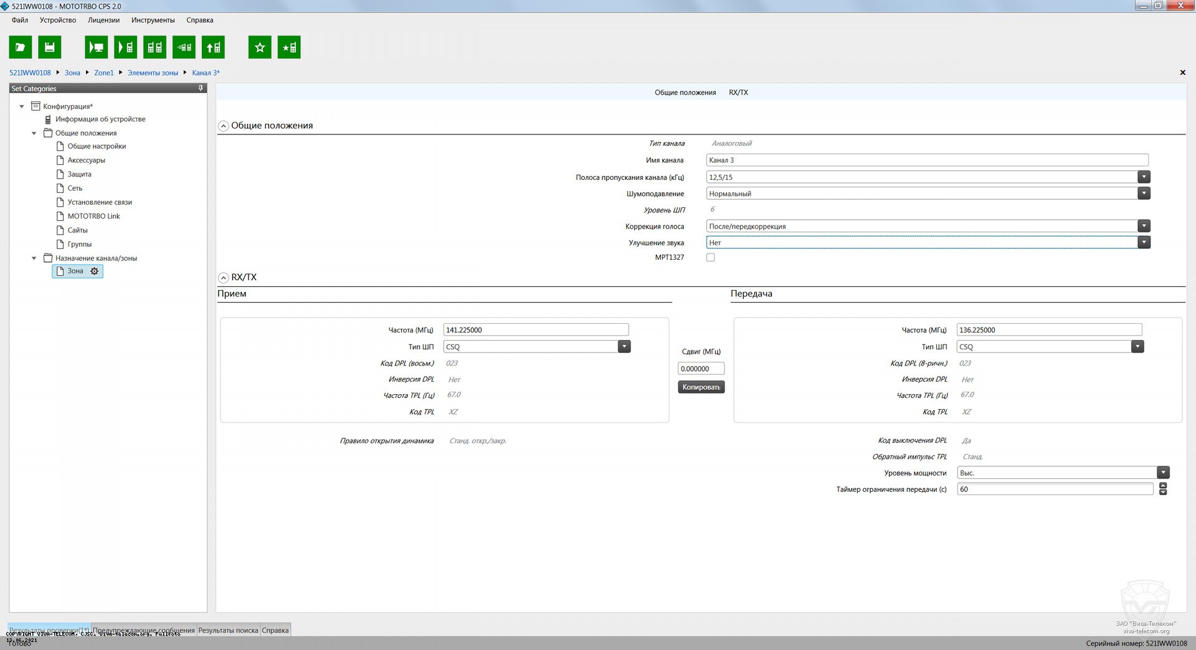1196x650 pixels.
Task: Click the save floppy disk icon
Action: (x=50, y=47)
